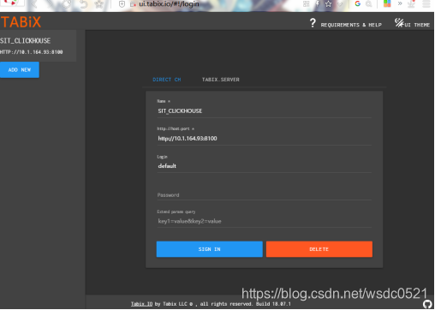Click the browser undo arrow icon

pos(83,4)
